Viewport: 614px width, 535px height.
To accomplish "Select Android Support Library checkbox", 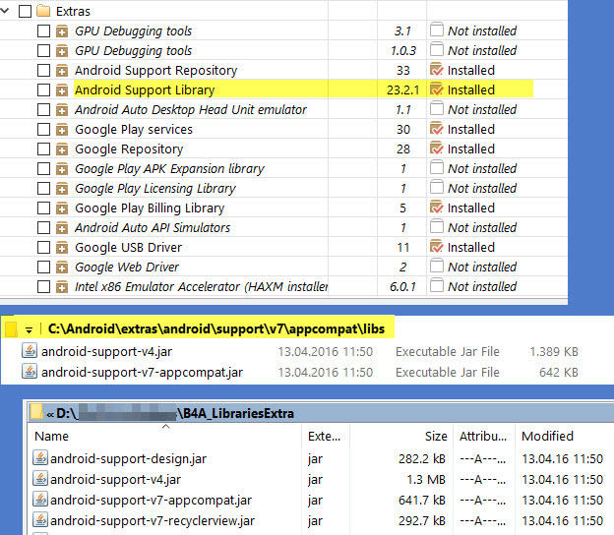I will pyautogui.click(x=43, y=90).
